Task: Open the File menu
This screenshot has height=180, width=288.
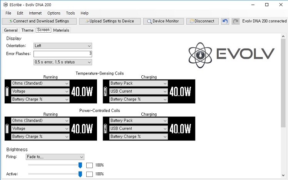Action: coord(8,13)
